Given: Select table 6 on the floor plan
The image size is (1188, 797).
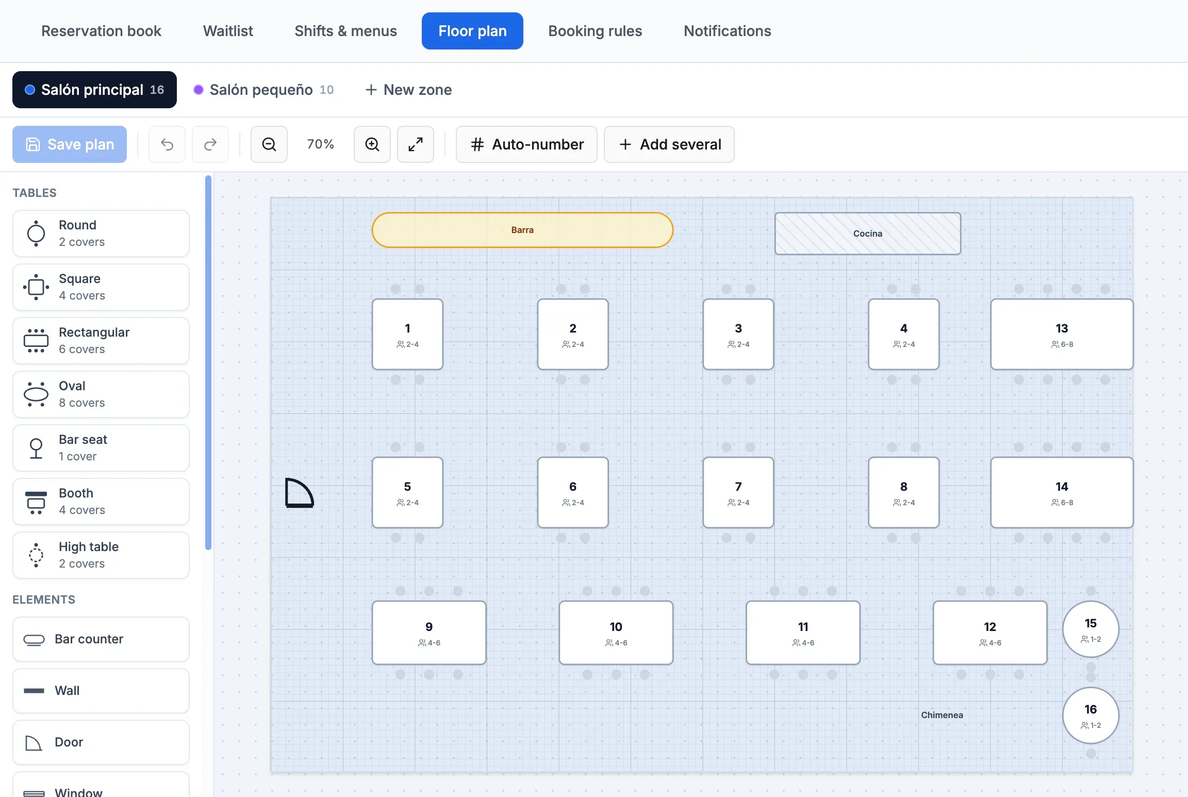Looking at the screenshot, I should pyautogui.click(x=573, y=493).
